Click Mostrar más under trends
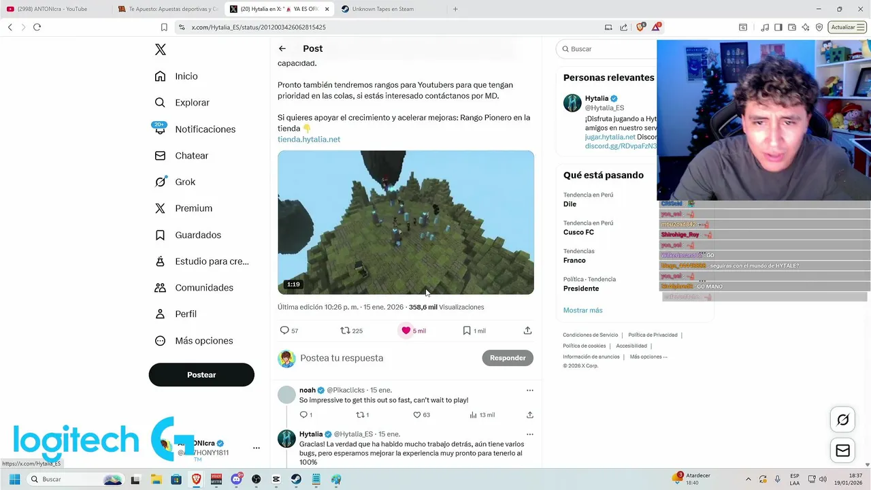Viewport: 871px width, 490px height. pyautogui.click(x=582, y=310)
